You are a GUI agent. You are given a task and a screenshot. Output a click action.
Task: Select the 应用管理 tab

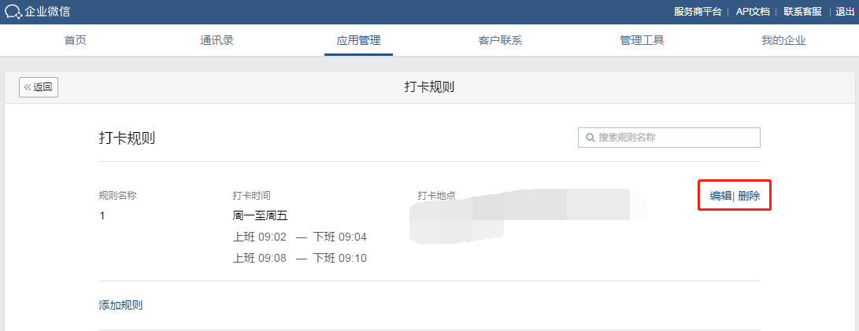click(x=358, y=41)
